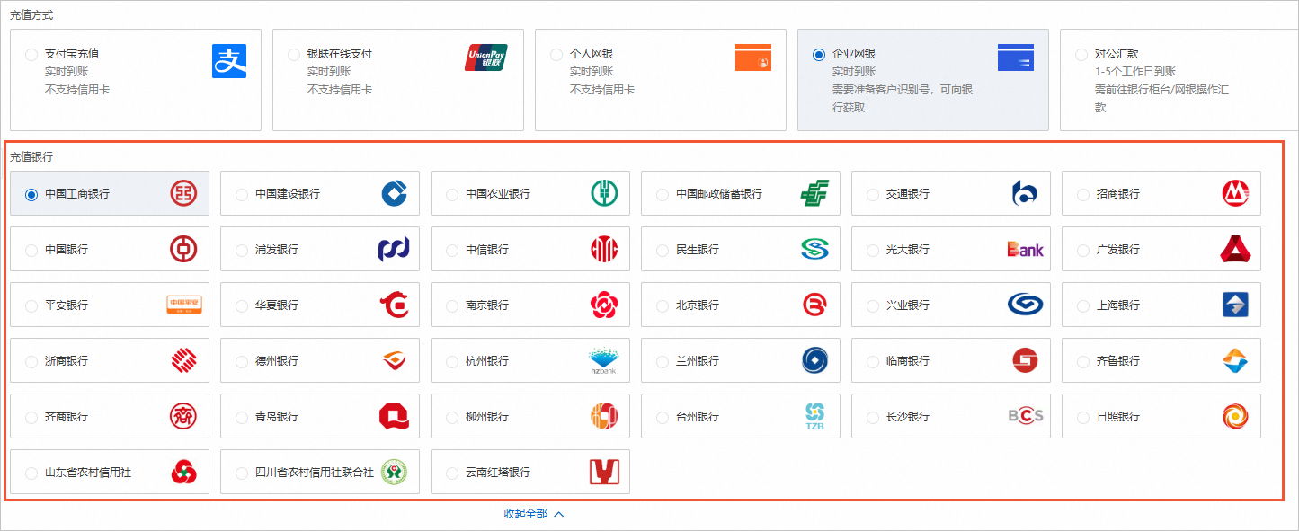Select the 企业网银 payment method card
Image resolution: width=1299 pixels, height=531 pixels.
pyautogui.click(x=922, y=80)
